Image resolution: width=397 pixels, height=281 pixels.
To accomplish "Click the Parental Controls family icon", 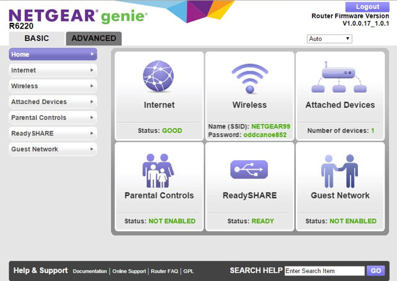I will 158,171.
